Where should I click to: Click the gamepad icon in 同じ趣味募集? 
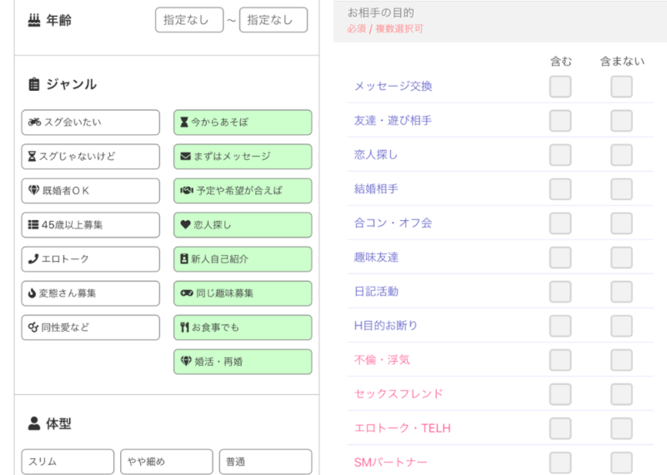point(187,293)
